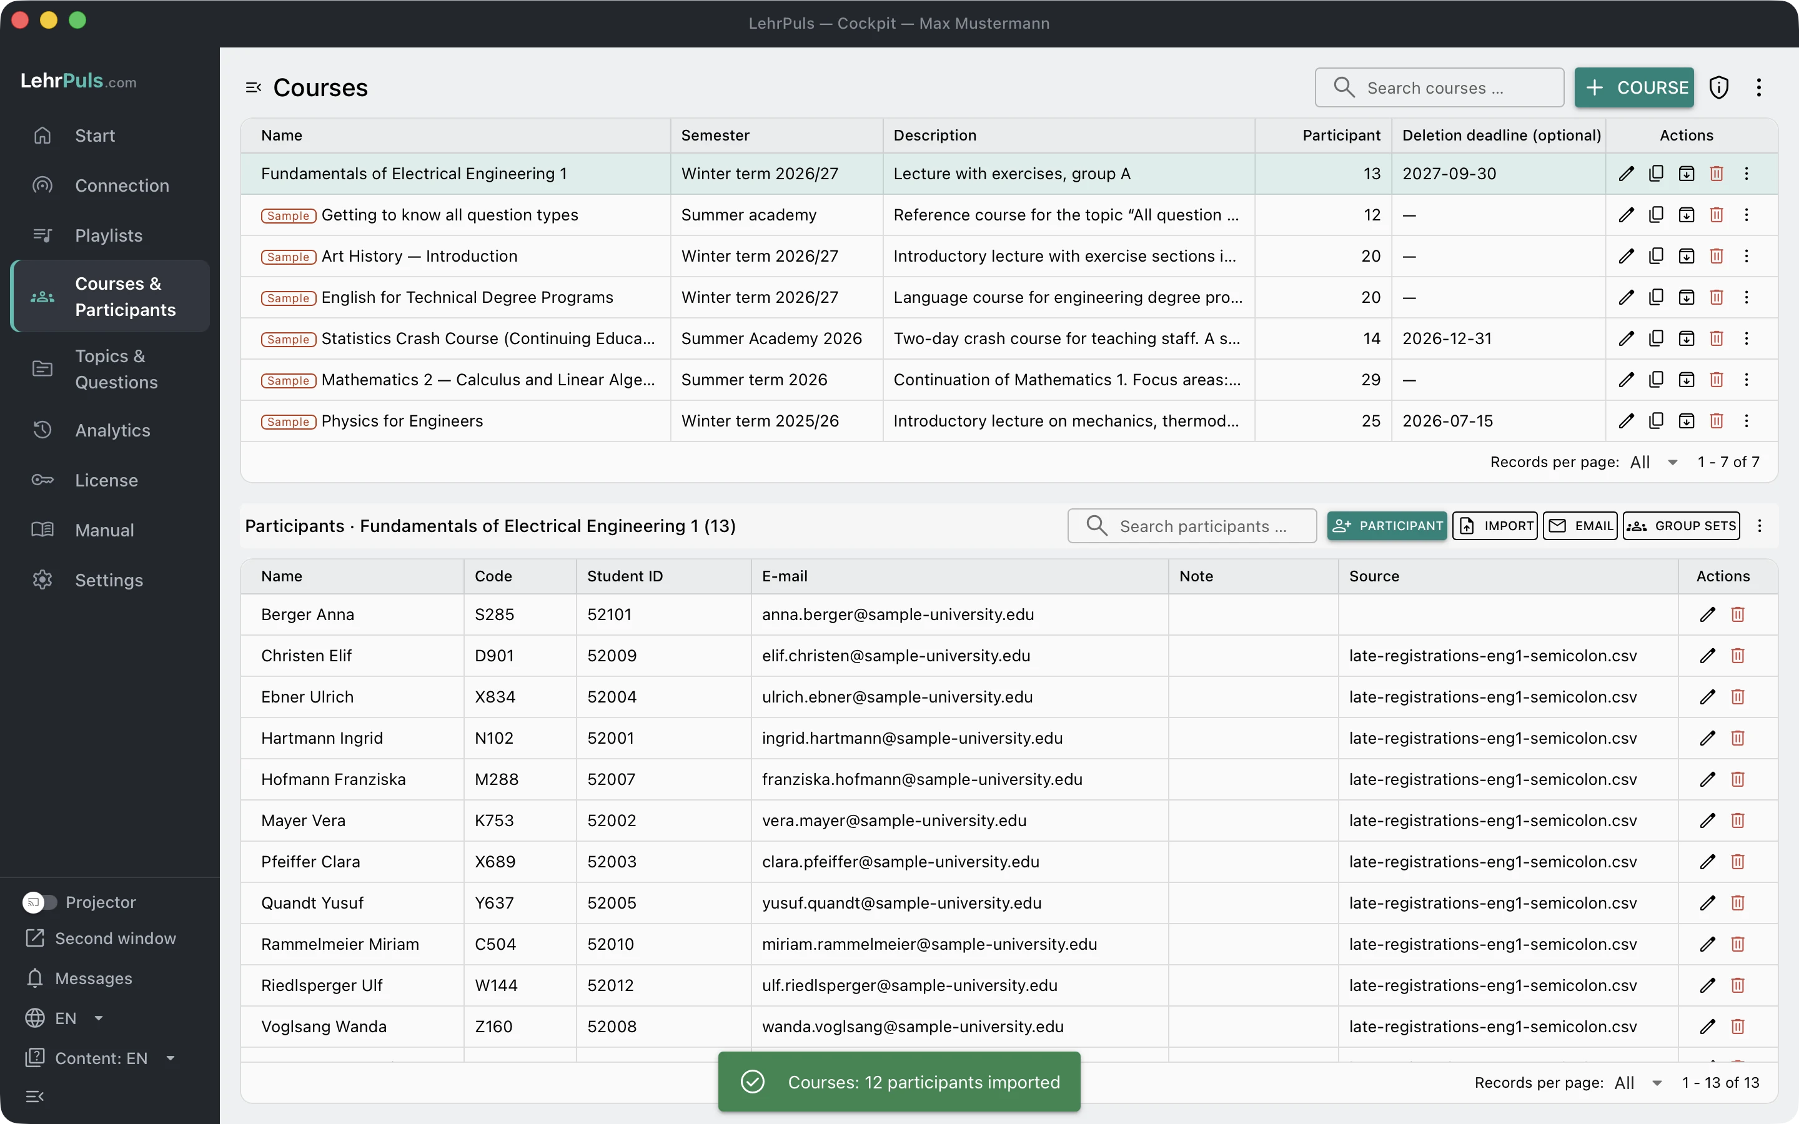1799x1124 pixels.
Task: Focus the Search participants field
Action: (1192, 526)
